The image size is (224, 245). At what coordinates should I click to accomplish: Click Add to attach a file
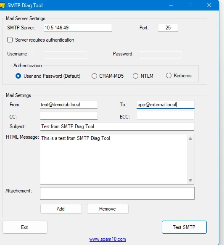pyautogui.click(x=61, y=209)
